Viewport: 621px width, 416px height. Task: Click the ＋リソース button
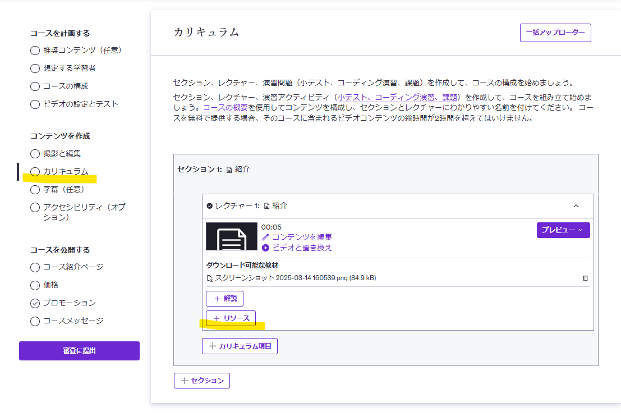coord(231,318)
